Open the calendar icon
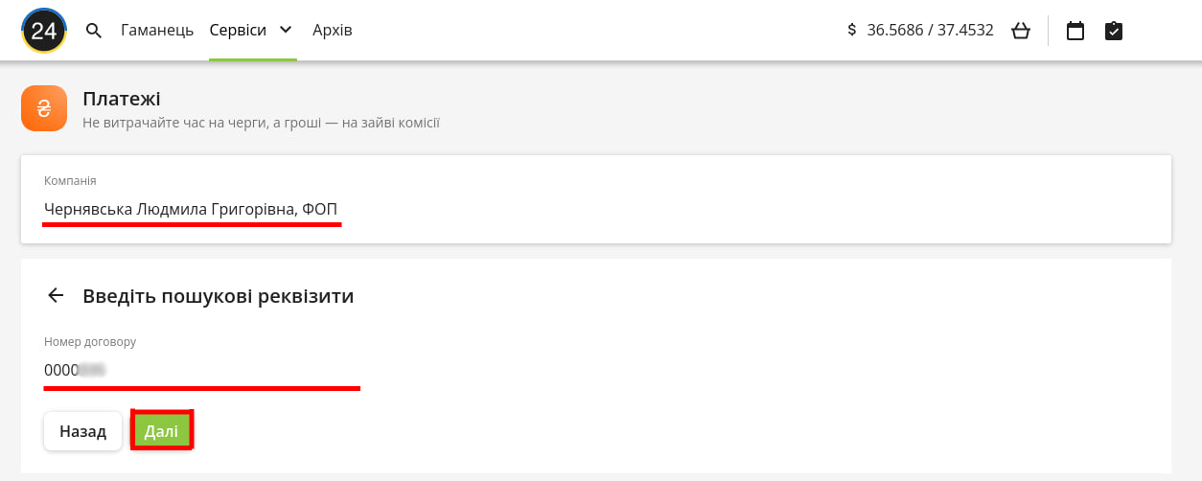 point(1075,31)
